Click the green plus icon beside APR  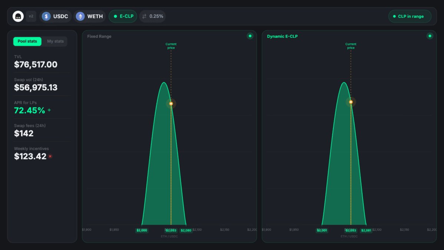pyautogui.click(x=49, y=110)
